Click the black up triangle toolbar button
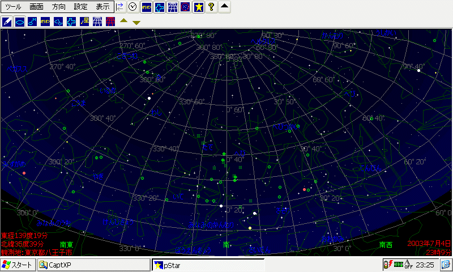453x272 pixels. click(225, 7)
